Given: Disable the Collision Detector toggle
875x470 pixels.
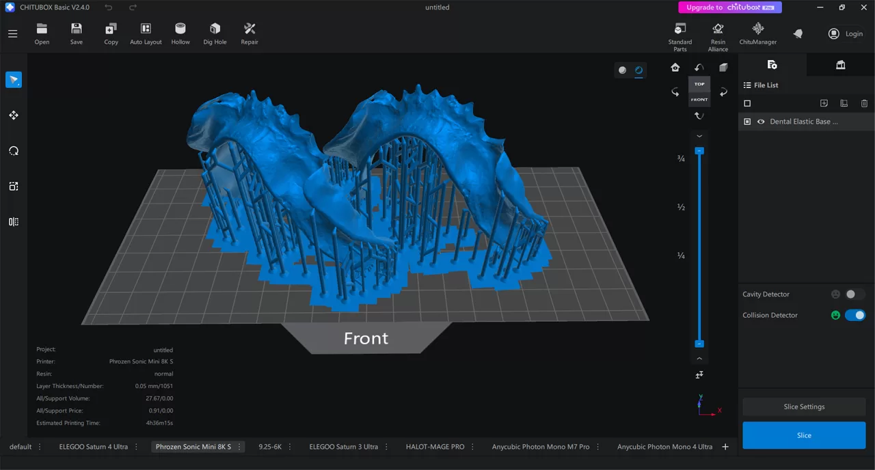Looking at the screenshot, I should tap(854, 315).
